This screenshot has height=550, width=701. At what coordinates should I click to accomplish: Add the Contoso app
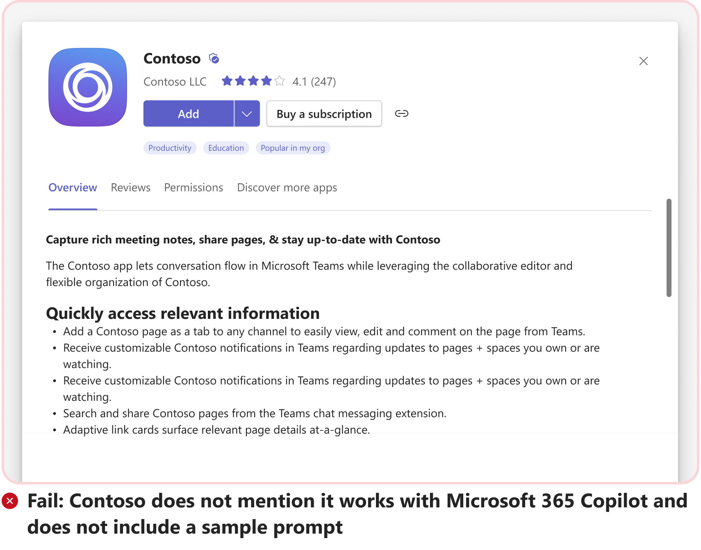pyautogui.click(x=189, y=114)
